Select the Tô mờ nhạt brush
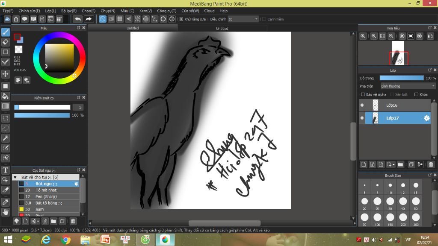The width and height of the screenshot is (438, 246). pyautogui.click(x=49, y=190)
